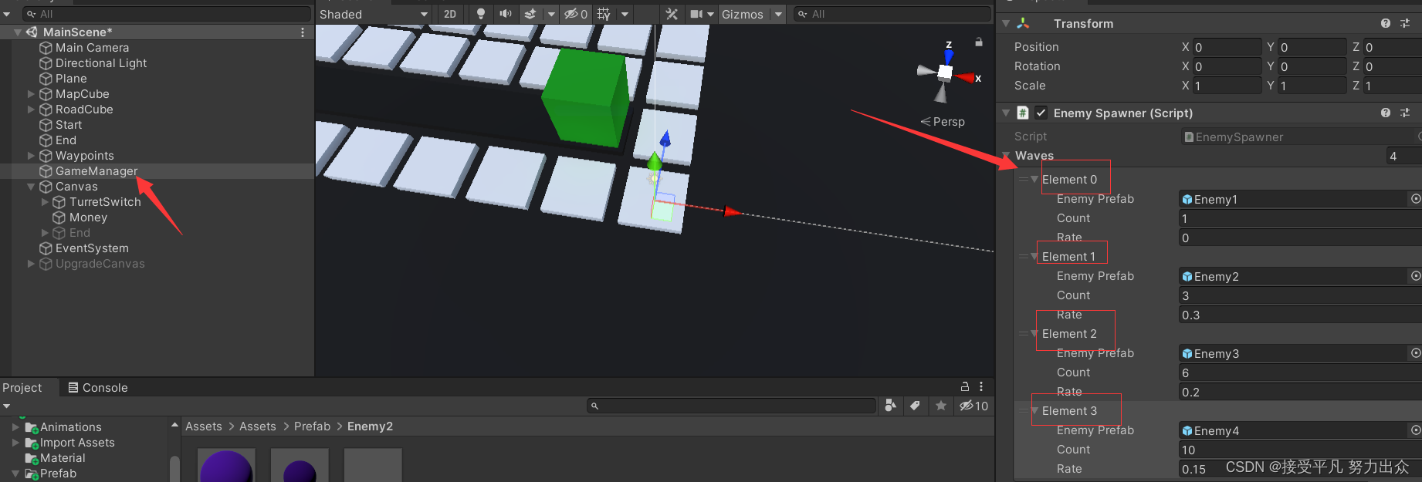
Task: Open Transform component help icon
Action: pyautogui.click(x=1386, y=24)
